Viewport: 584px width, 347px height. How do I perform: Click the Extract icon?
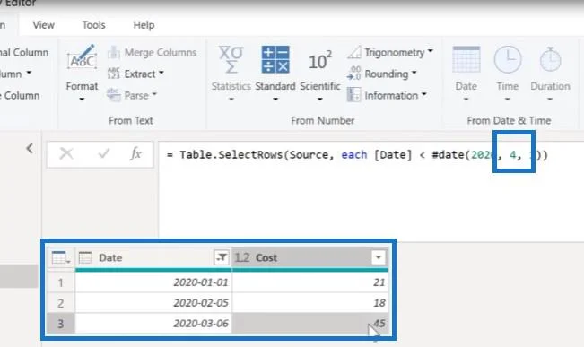pos(114,74)
